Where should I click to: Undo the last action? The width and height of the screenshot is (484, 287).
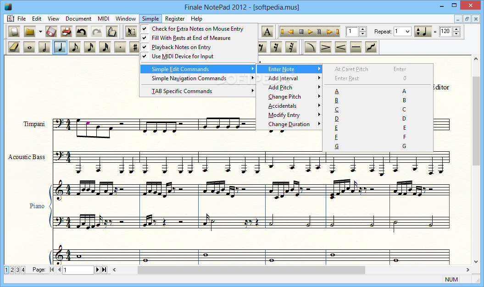click(81, 32)
